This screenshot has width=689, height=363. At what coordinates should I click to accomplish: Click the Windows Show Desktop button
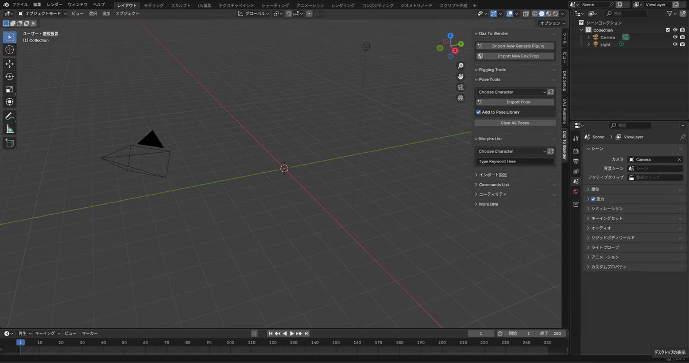tap(669, 352)
